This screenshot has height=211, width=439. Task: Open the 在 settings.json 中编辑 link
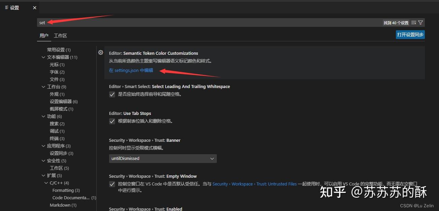(x=131, y=71)
